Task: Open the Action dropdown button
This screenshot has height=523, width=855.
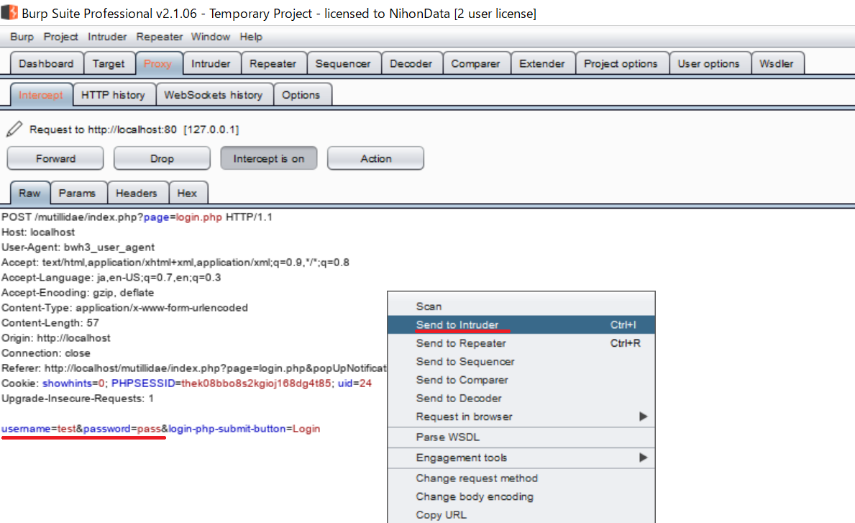Action: point(375,159)
